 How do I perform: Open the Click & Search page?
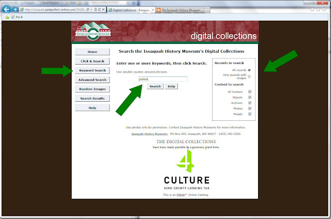(92, 61)
